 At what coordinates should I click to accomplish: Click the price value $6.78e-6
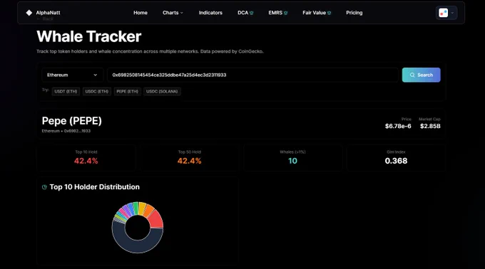[x=398, y=126]
